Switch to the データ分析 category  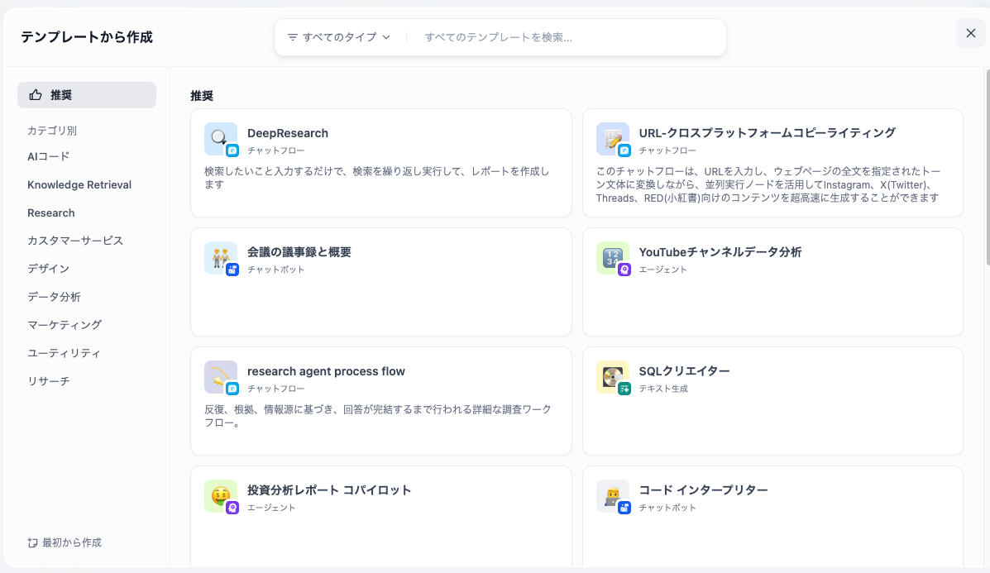pyautogui.click(x=54, y=297)
